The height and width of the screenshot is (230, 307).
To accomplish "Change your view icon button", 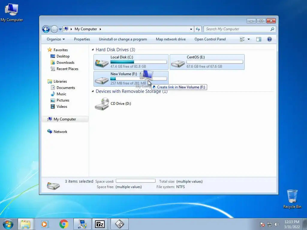I will point(242,39).
